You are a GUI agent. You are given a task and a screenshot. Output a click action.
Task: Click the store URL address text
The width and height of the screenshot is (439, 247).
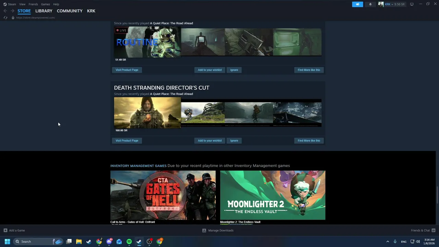pyautogui.click(x=36, y=17)
